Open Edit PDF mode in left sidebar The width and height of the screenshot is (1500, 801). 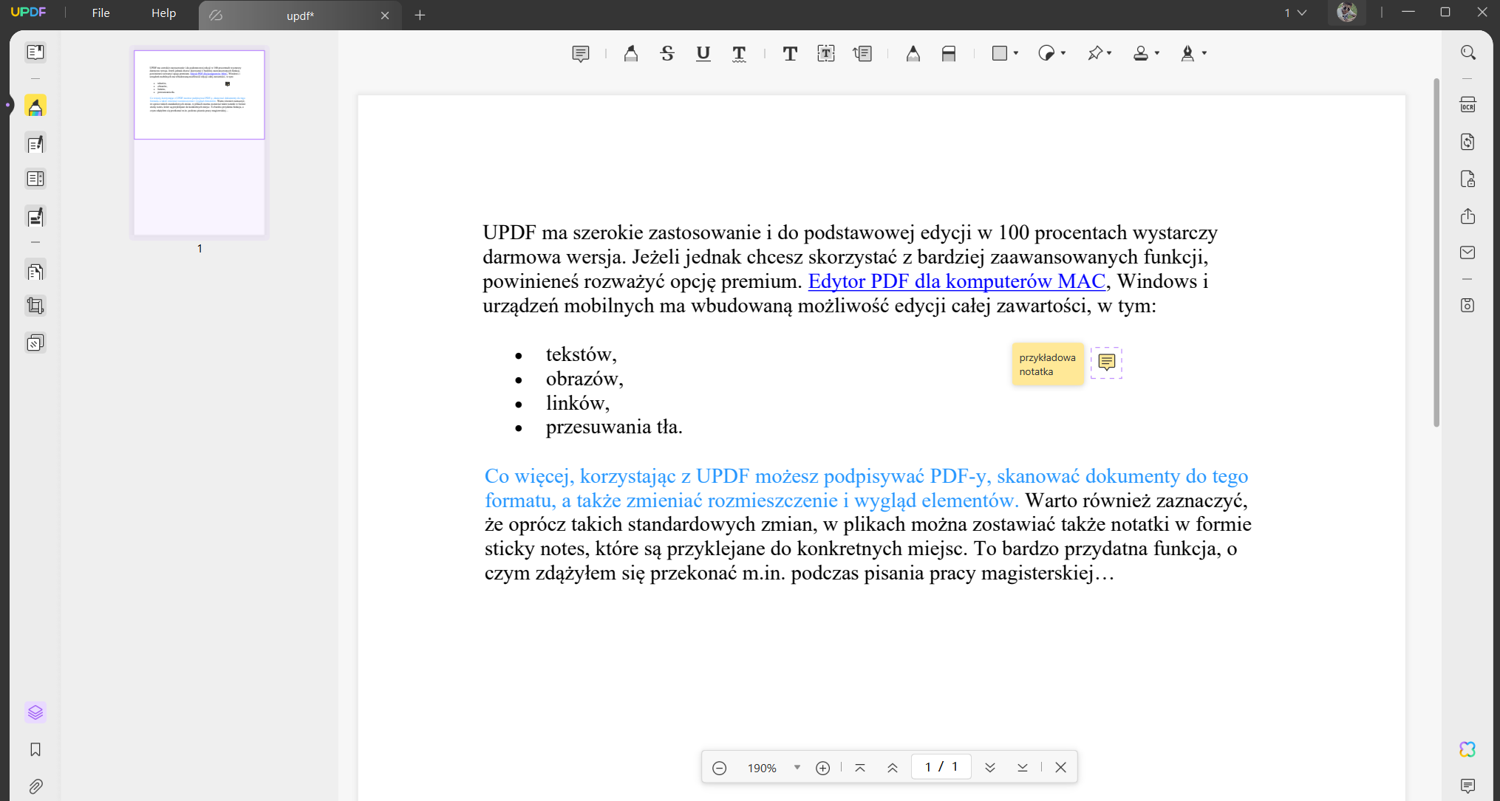[35, 144]
